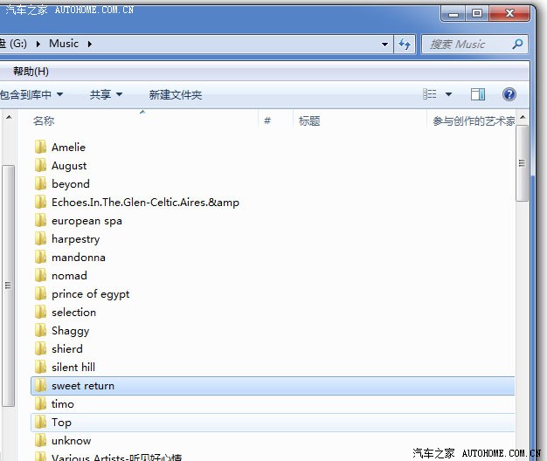Open the 共享 dropdown menu
The image size is (547, 461).
106,94
